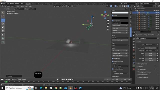The width and height of the screenshot is (160, 90).
Task: Toggle the Repeat Count checkbox
Action: tap(112, 59)
